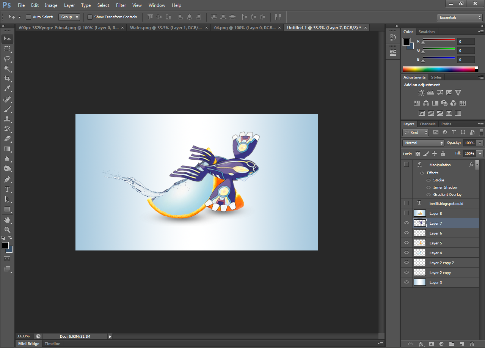
Task: Hide Layer 5 visibility eye
Action: tap(407, 243)
